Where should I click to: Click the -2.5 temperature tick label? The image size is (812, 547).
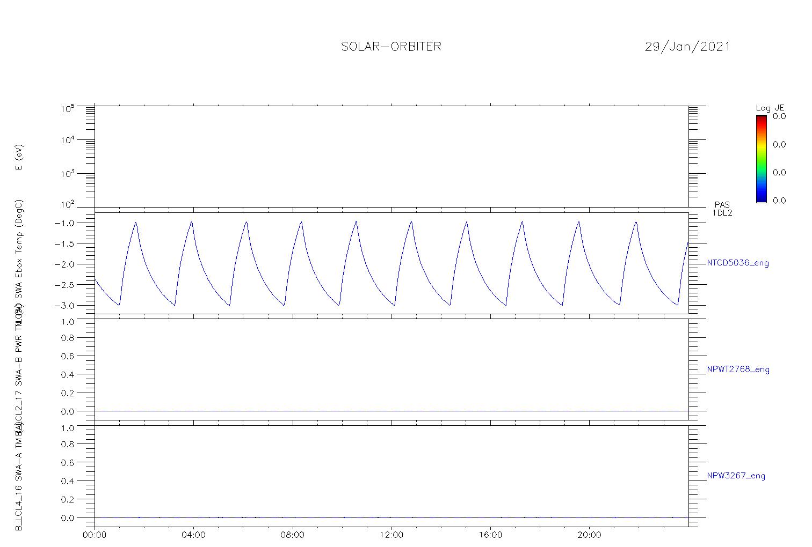pos(64,285)
